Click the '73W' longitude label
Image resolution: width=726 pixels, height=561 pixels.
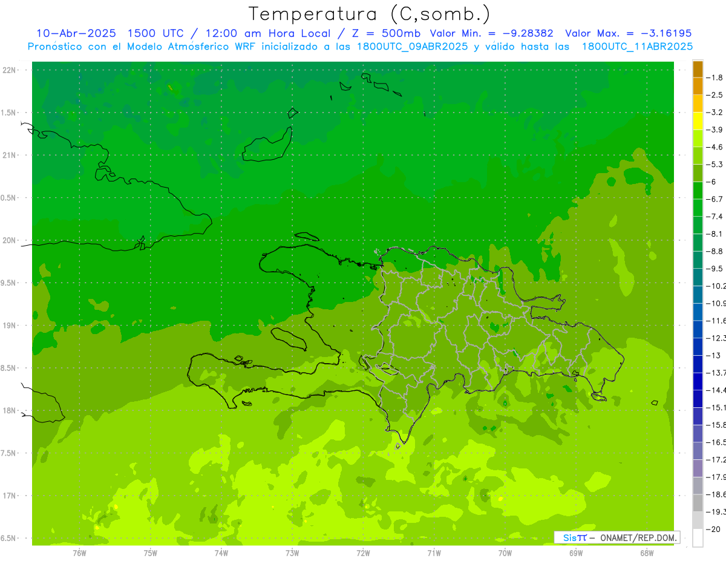pyautogui.click(x=292, y=553)
